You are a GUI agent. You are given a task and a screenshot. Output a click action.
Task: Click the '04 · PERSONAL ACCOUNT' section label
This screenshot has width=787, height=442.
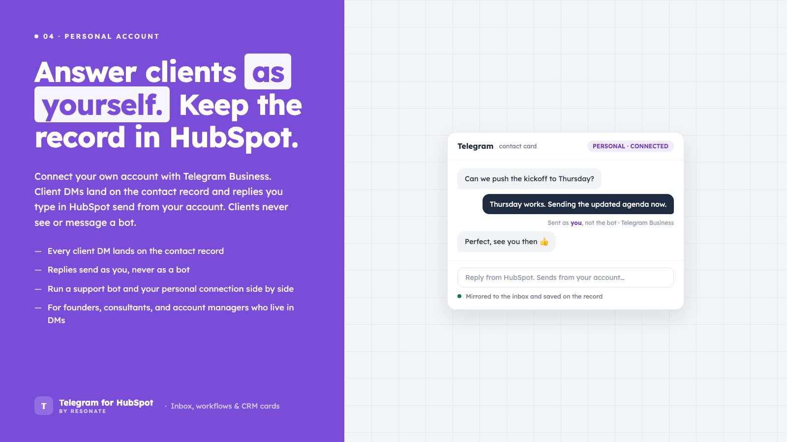pos(101,36)
